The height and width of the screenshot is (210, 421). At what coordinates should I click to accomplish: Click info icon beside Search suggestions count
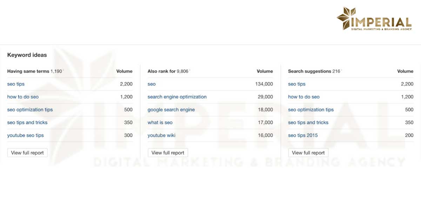342,70
